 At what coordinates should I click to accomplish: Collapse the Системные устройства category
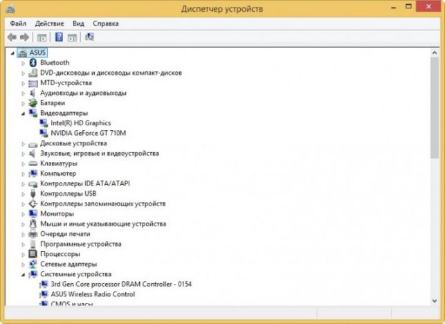point(24,275)
